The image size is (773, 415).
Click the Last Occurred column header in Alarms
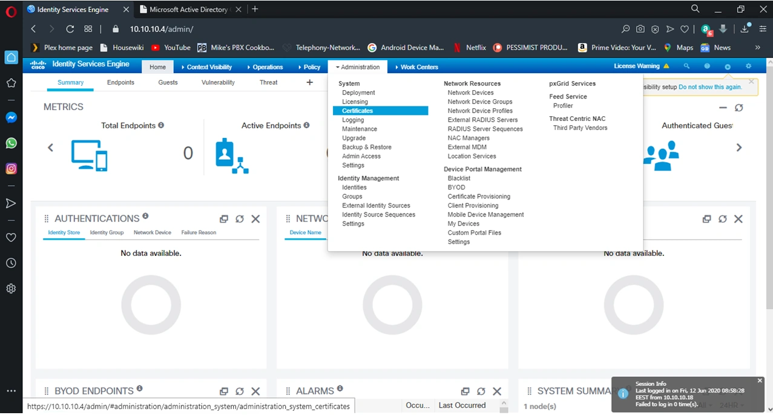(462, 405)
